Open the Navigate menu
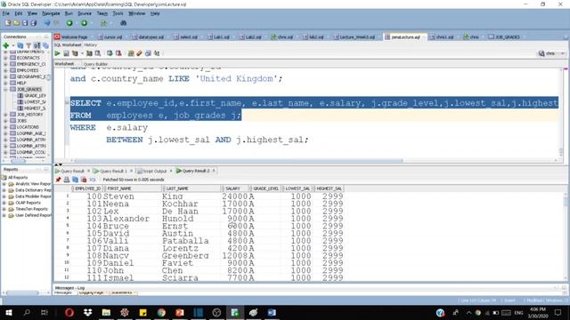 pyautogui.click(x=51, y=13)
